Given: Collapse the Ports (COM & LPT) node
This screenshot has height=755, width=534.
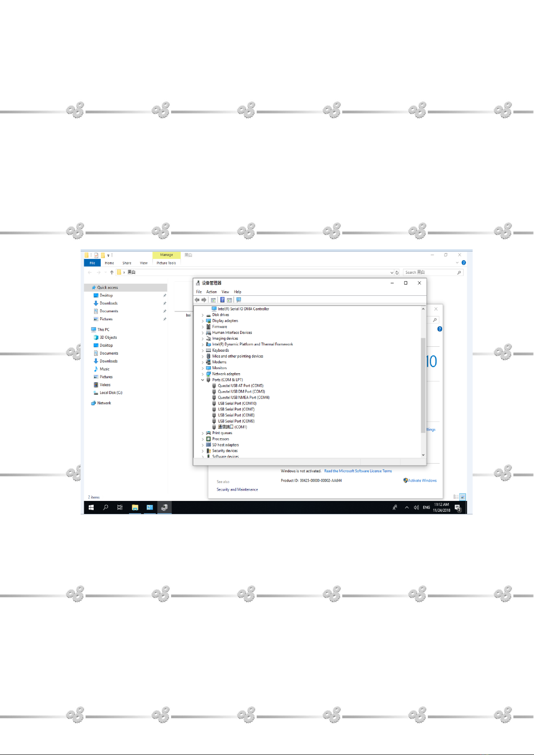Looking at the screenshot, I should (x=202, y=380).
